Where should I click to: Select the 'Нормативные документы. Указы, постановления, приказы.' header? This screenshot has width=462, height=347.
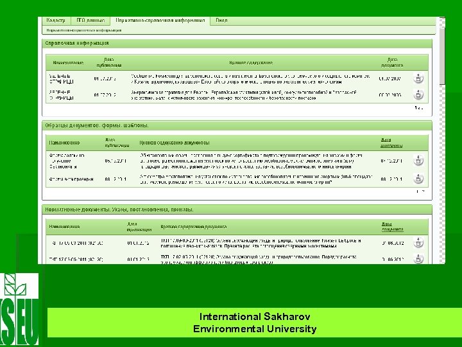pyautogui.click(x=237, y=209)
